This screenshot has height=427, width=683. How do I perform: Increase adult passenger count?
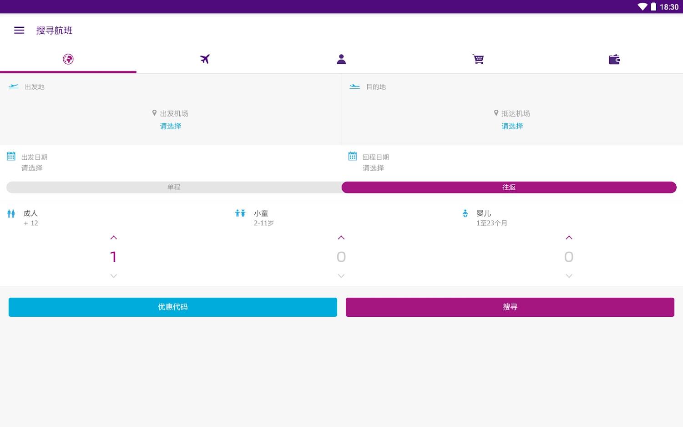(x=113, y=237)
